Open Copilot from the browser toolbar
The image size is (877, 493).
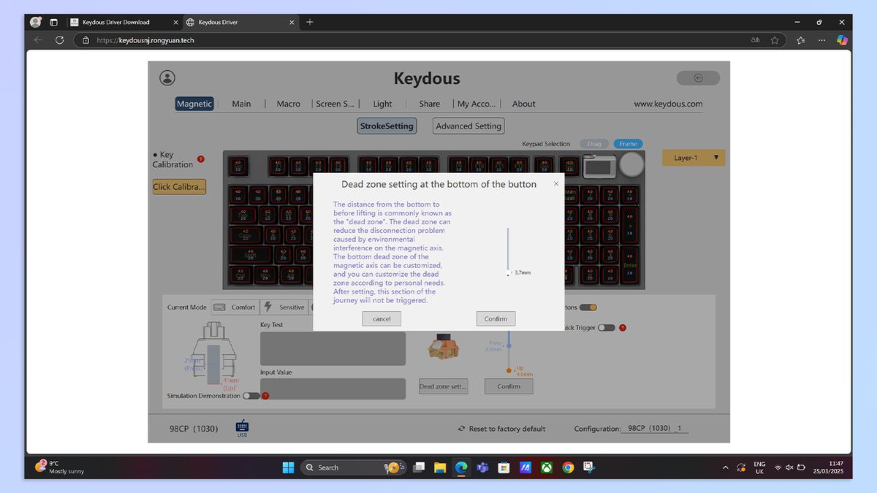tap(842, 39)
